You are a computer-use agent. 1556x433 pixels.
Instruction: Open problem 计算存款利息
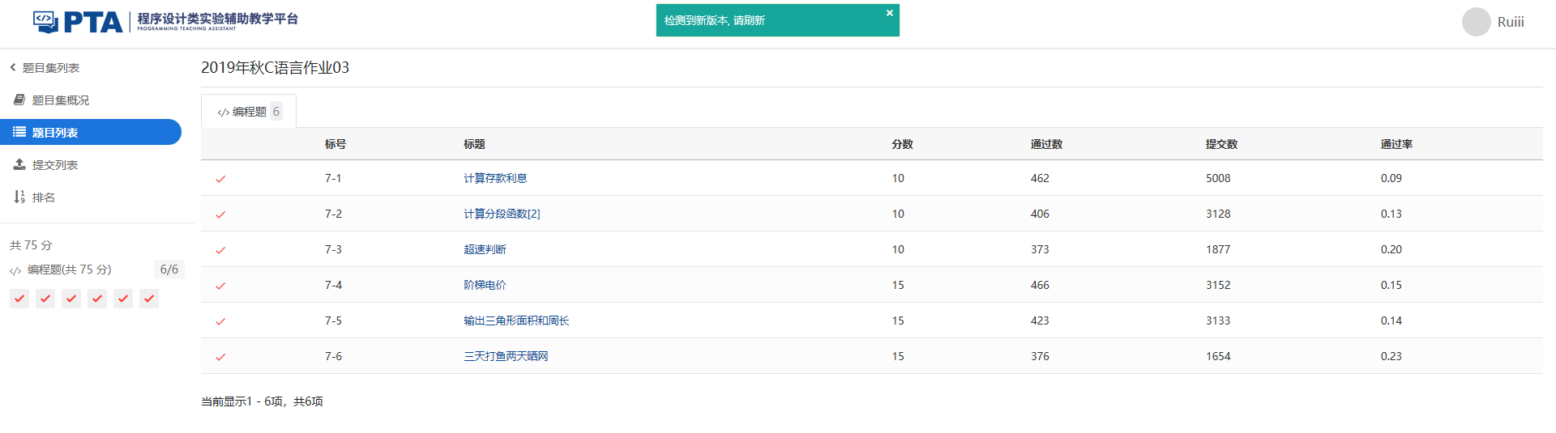pos(495,178)
